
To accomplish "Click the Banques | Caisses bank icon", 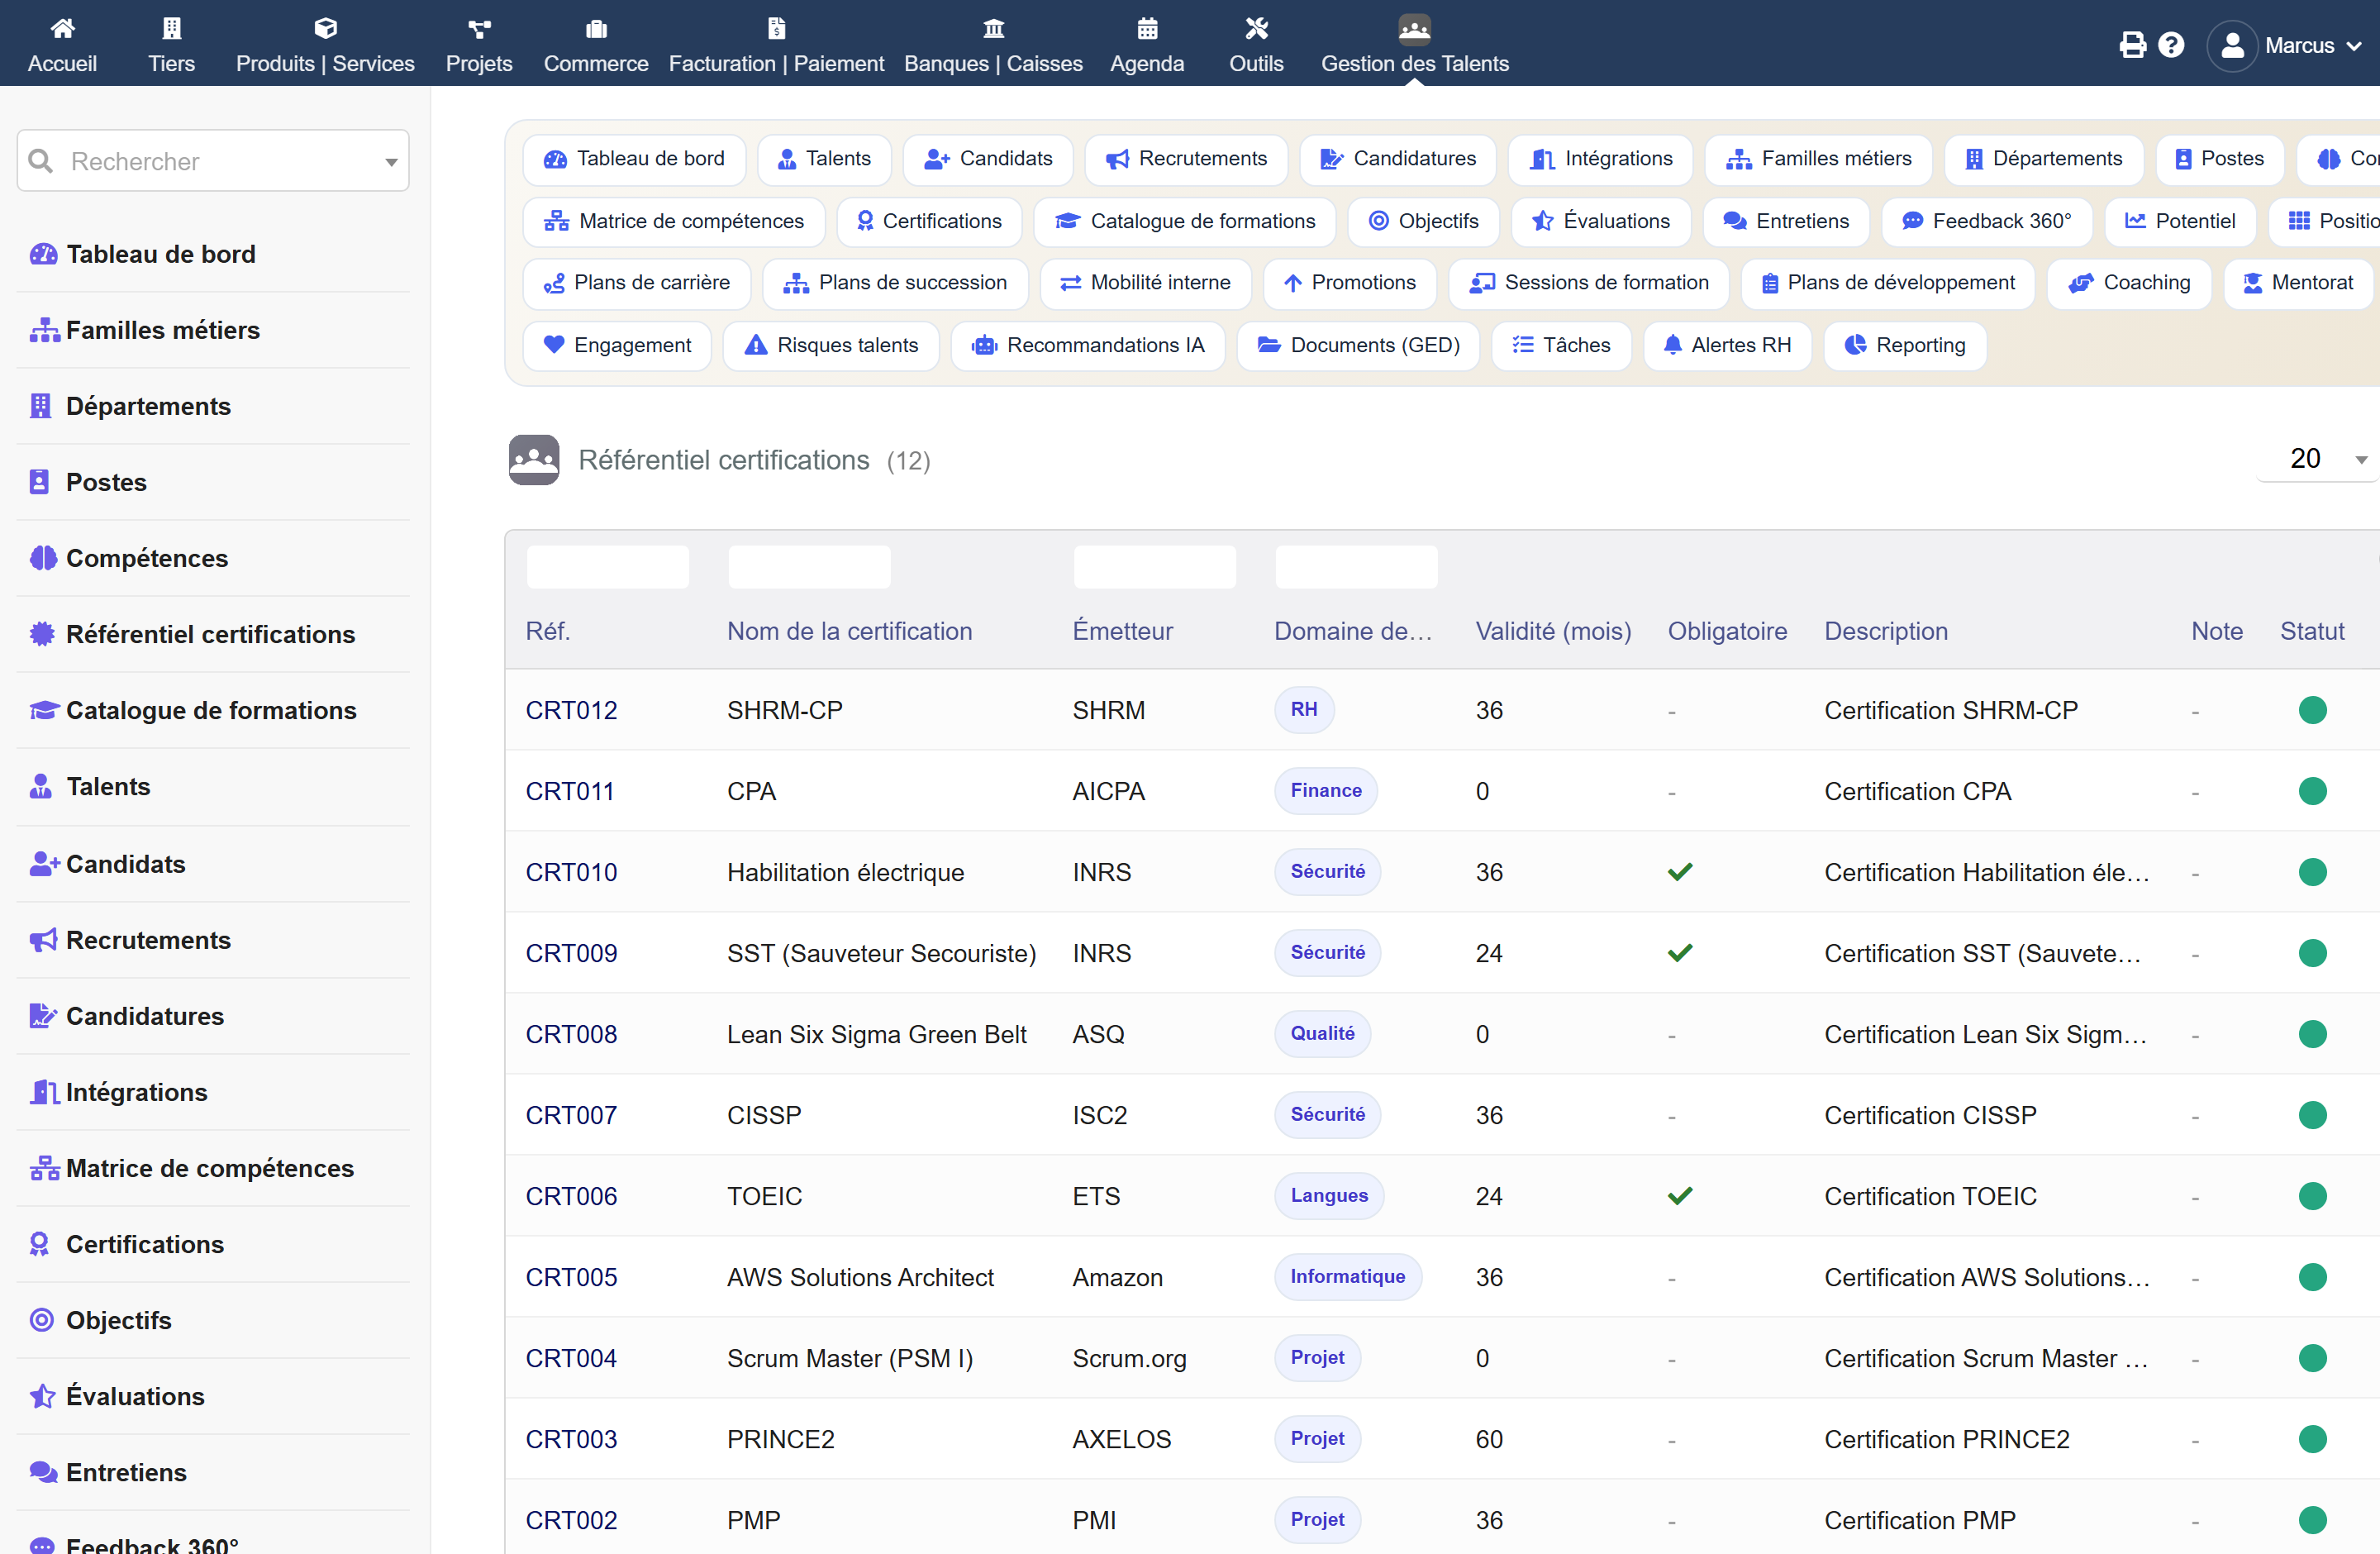I will pos(993,28).
